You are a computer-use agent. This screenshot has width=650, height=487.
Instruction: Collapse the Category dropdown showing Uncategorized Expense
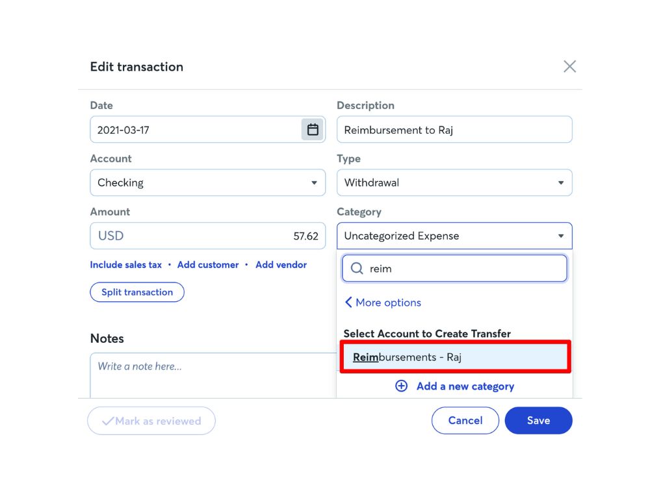tap(454, 236)
